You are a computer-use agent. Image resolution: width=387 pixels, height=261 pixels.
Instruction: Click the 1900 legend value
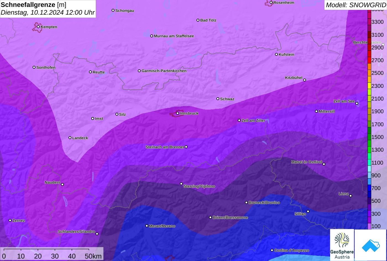(378, 111)
